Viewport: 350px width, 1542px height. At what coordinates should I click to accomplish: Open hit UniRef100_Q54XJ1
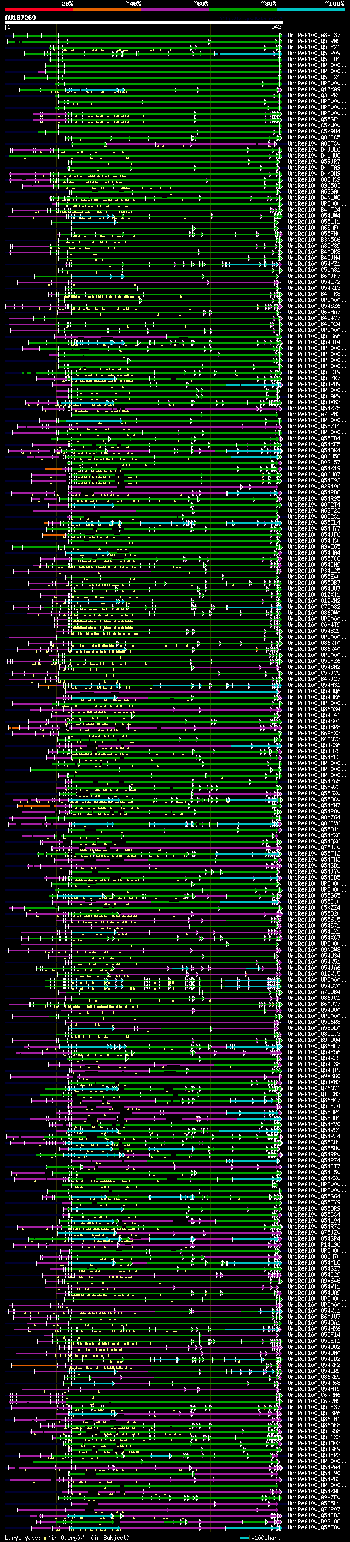(314, 1311)
